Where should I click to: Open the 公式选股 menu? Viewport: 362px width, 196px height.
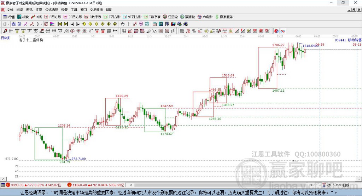(52, 10)
